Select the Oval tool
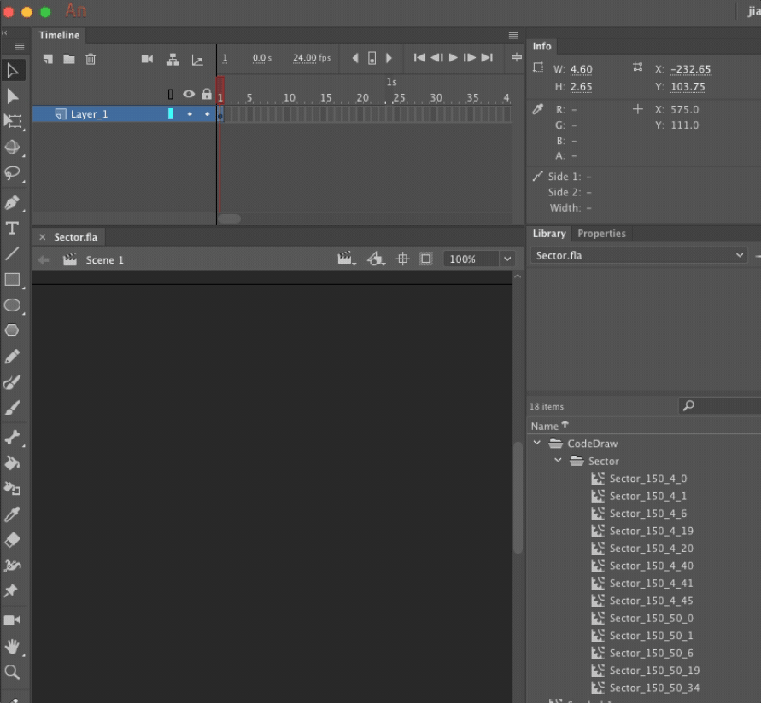Image resolution: width=761 pixels, height=703 pixels. 13,305
